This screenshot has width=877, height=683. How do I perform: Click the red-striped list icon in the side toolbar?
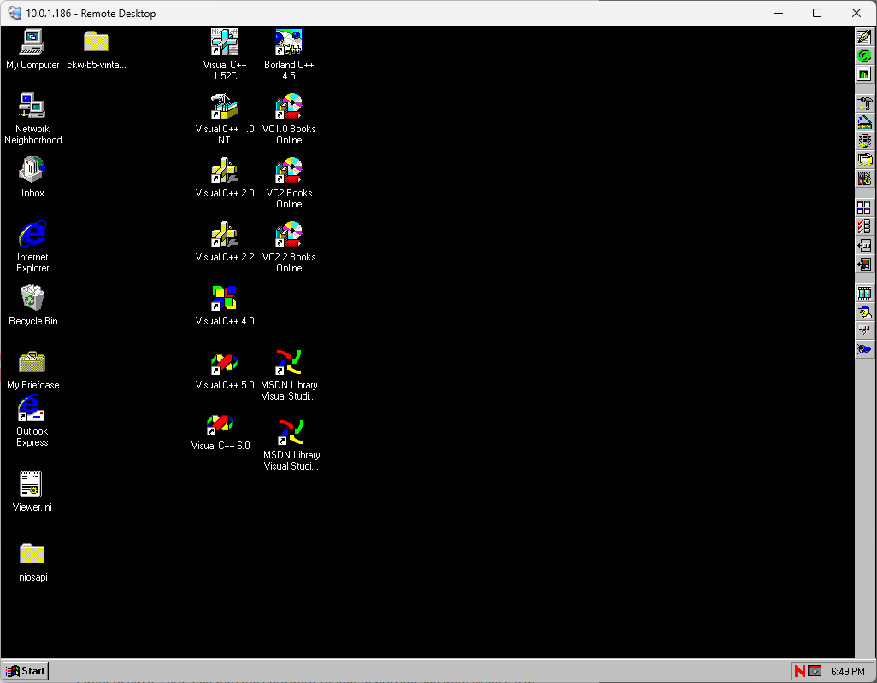coord(864,227)
